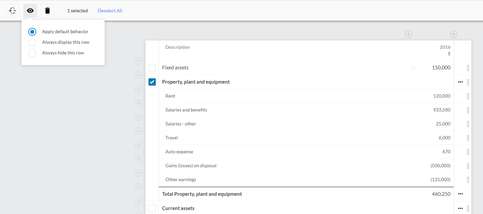Open the ellipsis menu on Property, plant and equipment
Screen dimensions: 483x214
(x=460, y=82)
